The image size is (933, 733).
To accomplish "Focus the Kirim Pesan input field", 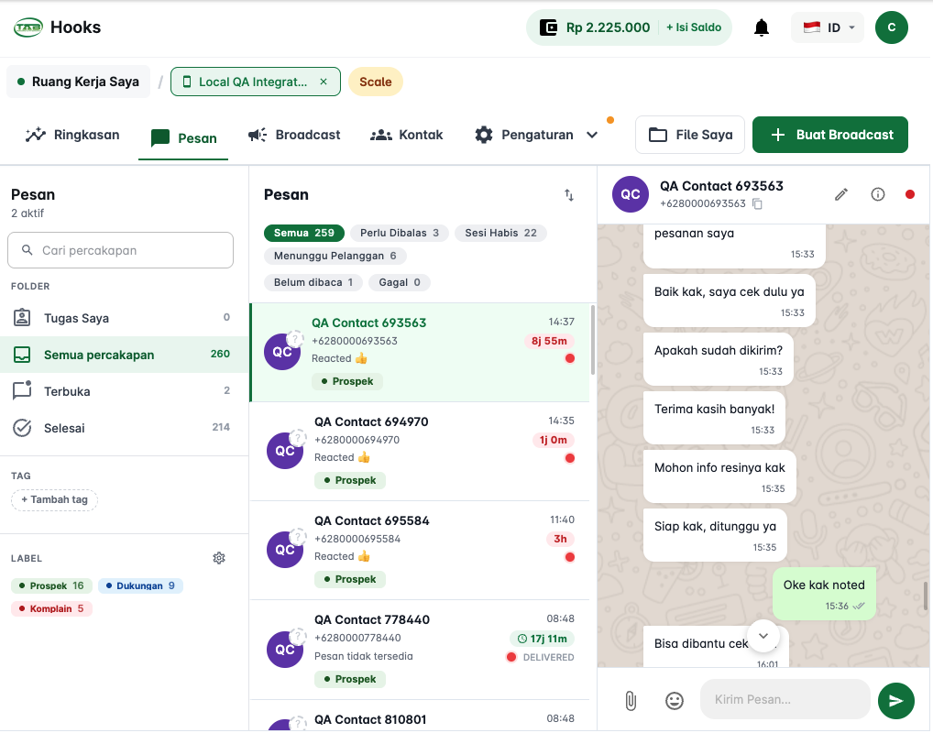I will (785, 700).
